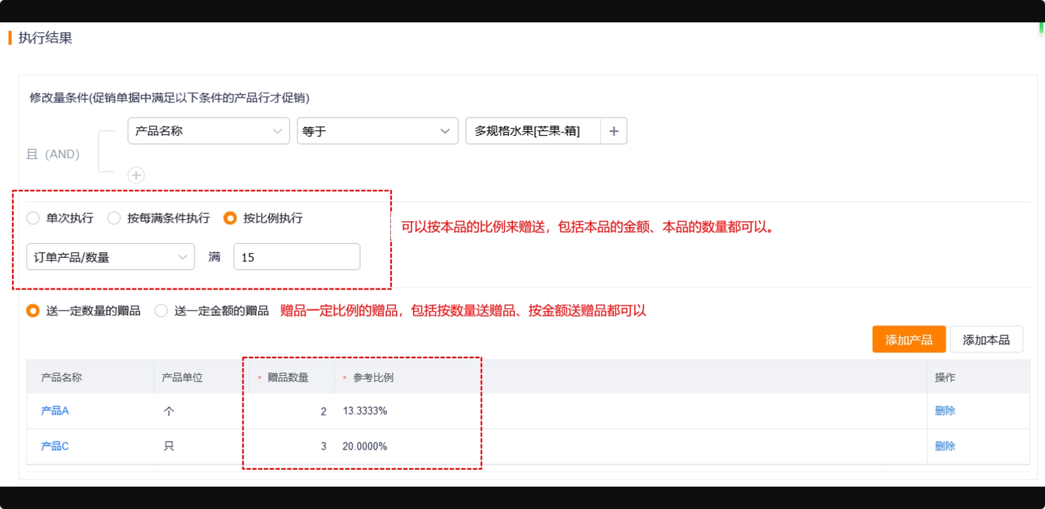Choose 送一定金额的赠品 radio option

(161, 311)
